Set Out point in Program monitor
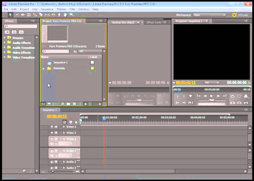Viewport: 254px width, 181px height. [184, 96]
